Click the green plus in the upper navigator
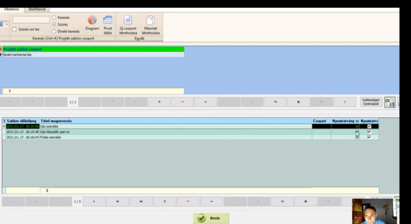Screen dimensions: 411x224 [x=159, y=102]
